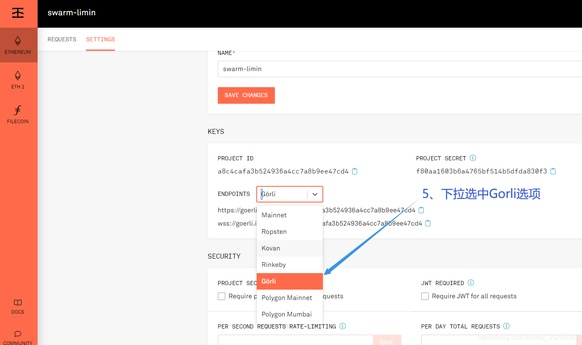The height and width of the screenshot is (345, 582).
Task: Toggle the Endpoints dropdown chevron
Action: [315, 194]
